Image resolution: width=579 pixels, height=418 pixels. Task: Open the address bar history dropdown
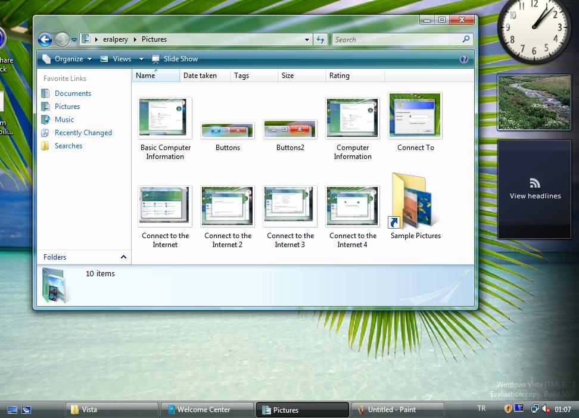tap(306, 39)
